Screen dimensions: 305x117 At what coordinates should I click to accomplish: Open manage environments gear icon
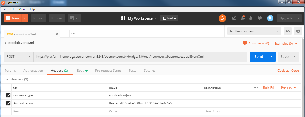[x=298, y=31]
